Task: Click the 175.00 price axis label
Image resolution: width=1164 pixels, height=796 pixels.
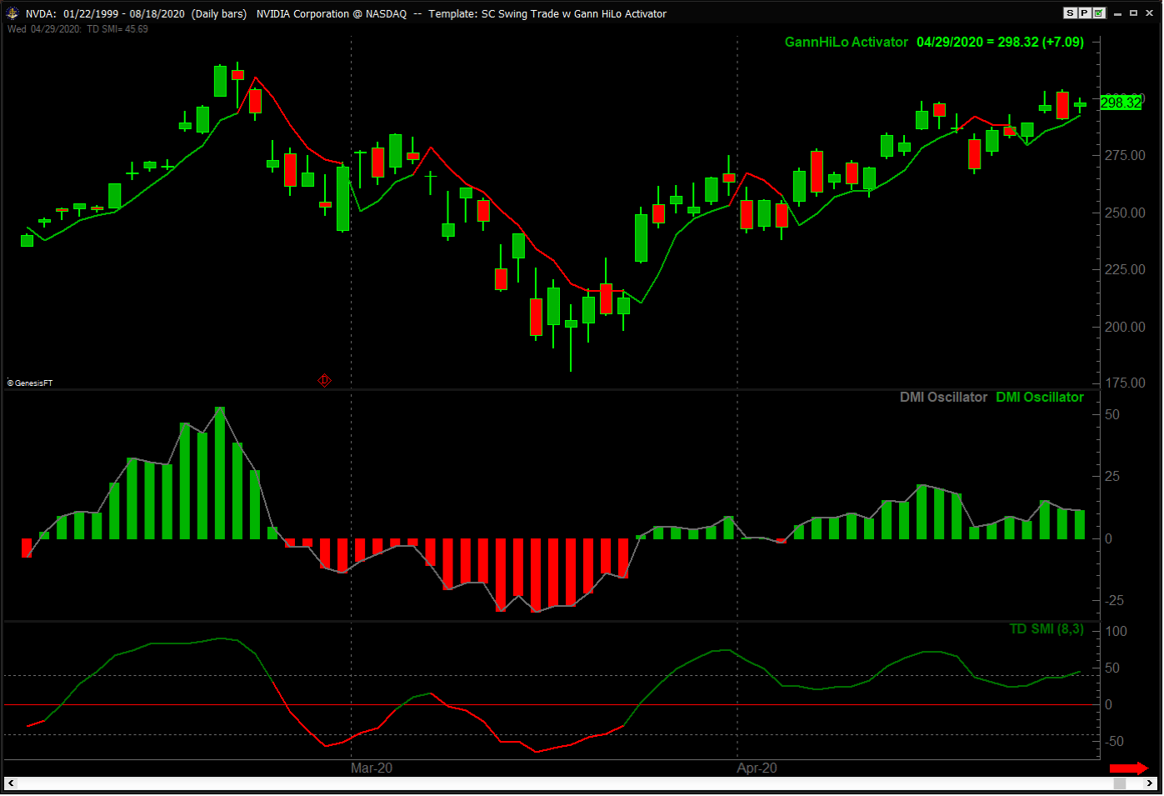Action: pos(1125,383)
